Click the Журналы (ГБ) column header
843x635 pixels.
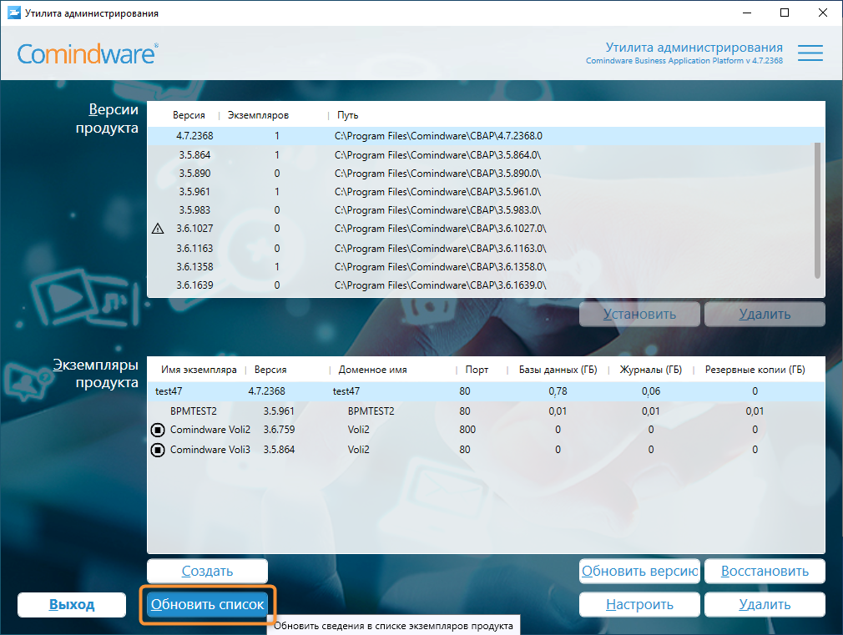click(650, 370)
